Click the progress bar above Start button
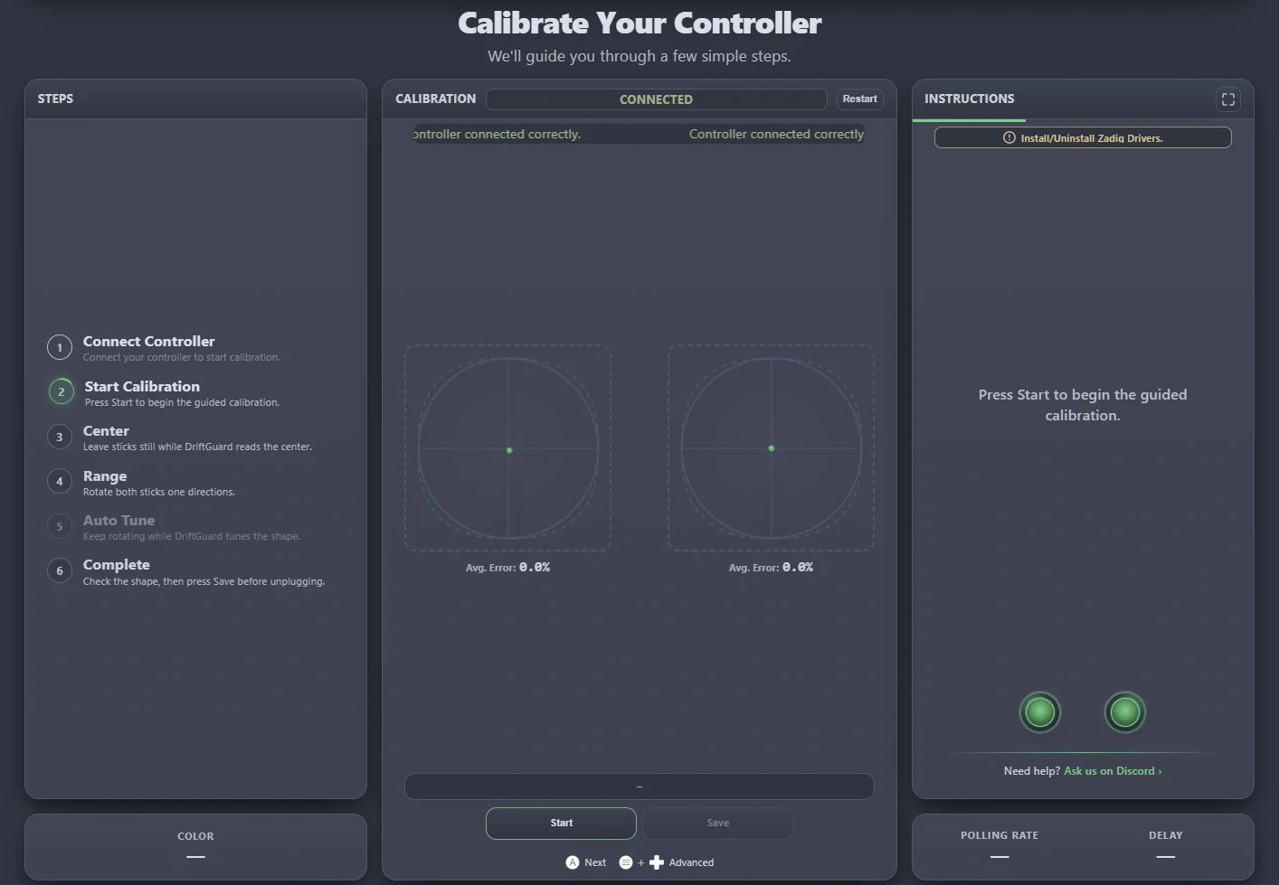This screenshot has width=1279, height=885. point(639,786)
